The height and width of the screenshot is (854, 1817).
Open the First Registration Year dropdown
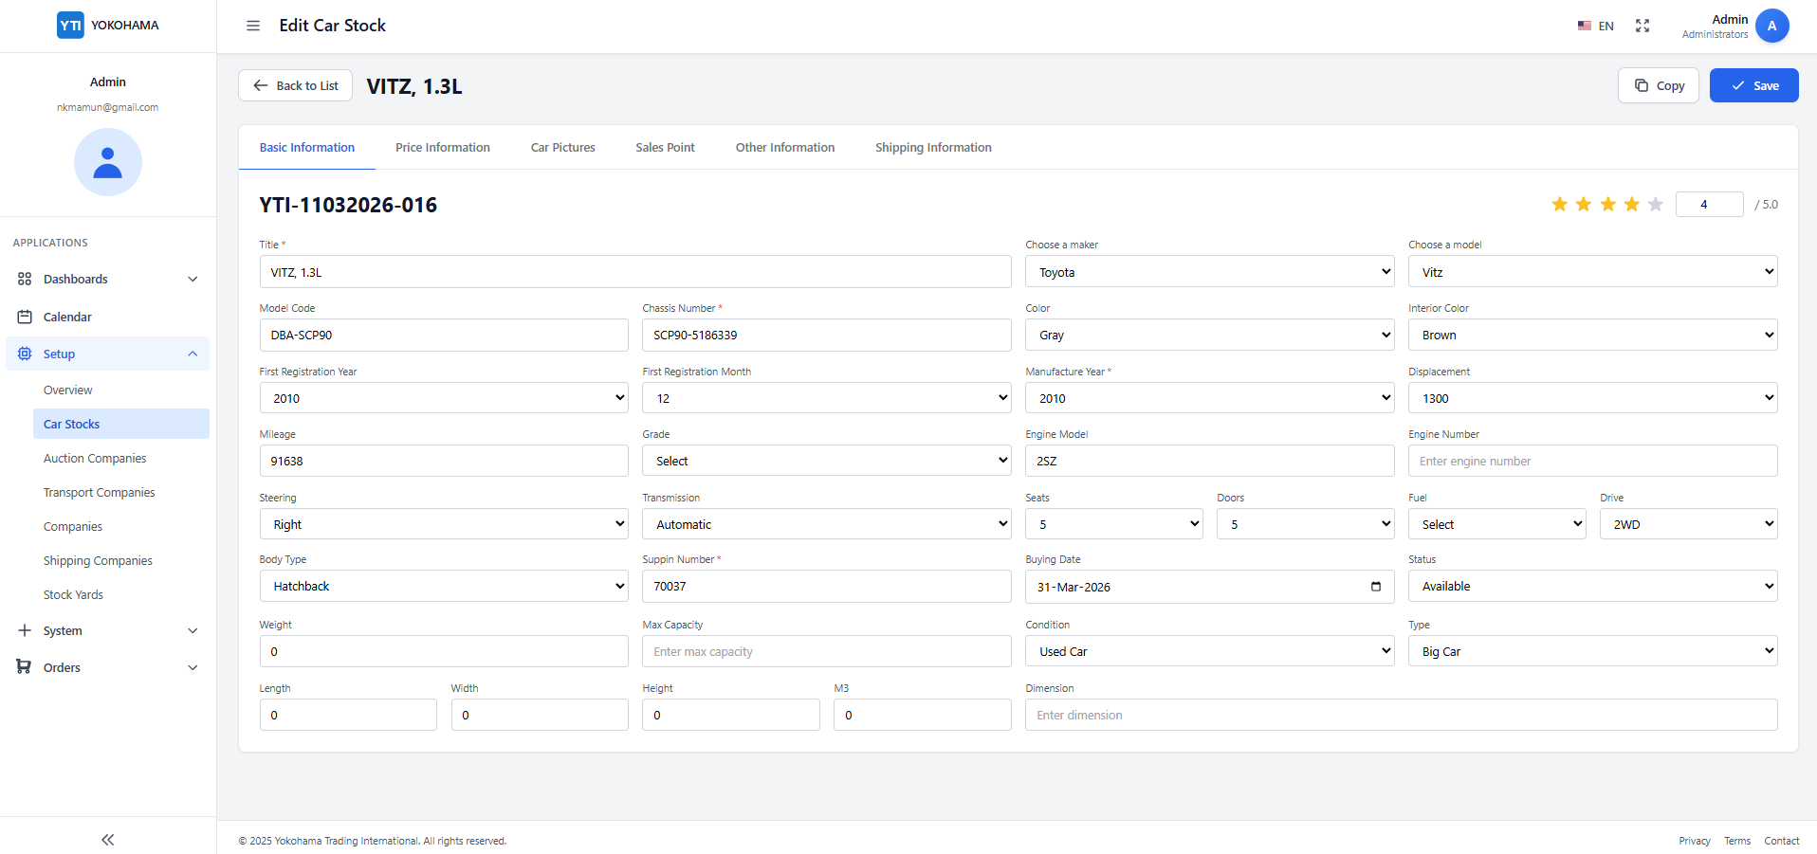[x=444, y=398]
